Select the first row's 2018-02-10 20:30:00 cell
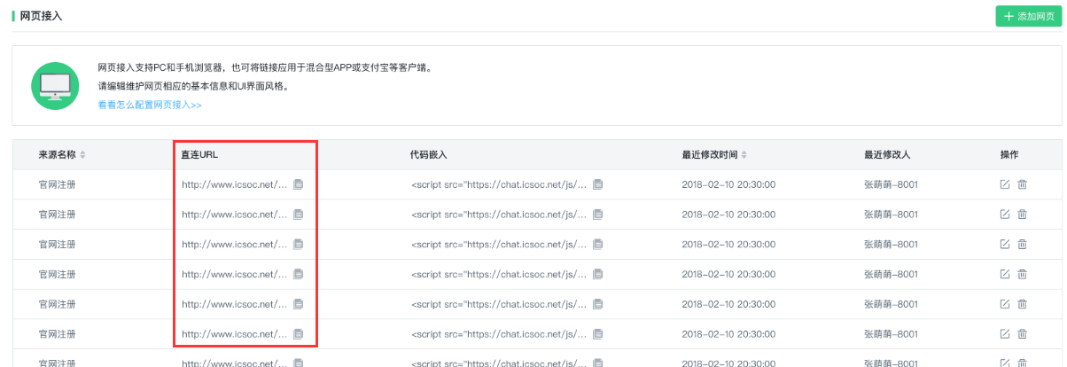 (729, 184)
